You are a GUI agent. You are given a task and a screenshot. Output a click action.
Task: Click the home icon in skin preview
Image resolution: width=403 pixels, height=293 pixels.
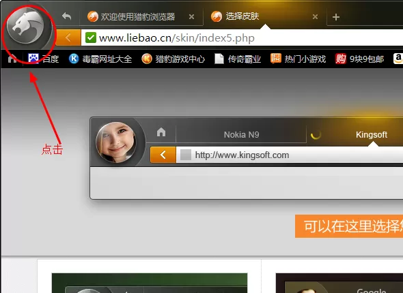click(x=161, y=132)
